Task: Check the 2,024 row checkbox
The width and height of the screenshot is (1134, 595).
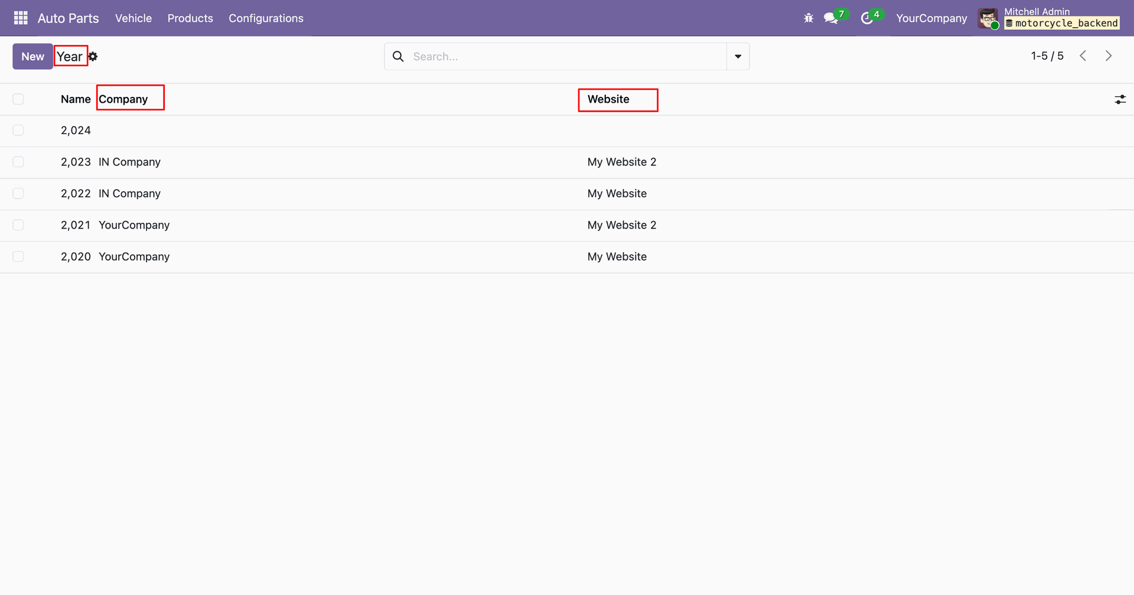Action: pyautogui.click(x=18, y=131)
